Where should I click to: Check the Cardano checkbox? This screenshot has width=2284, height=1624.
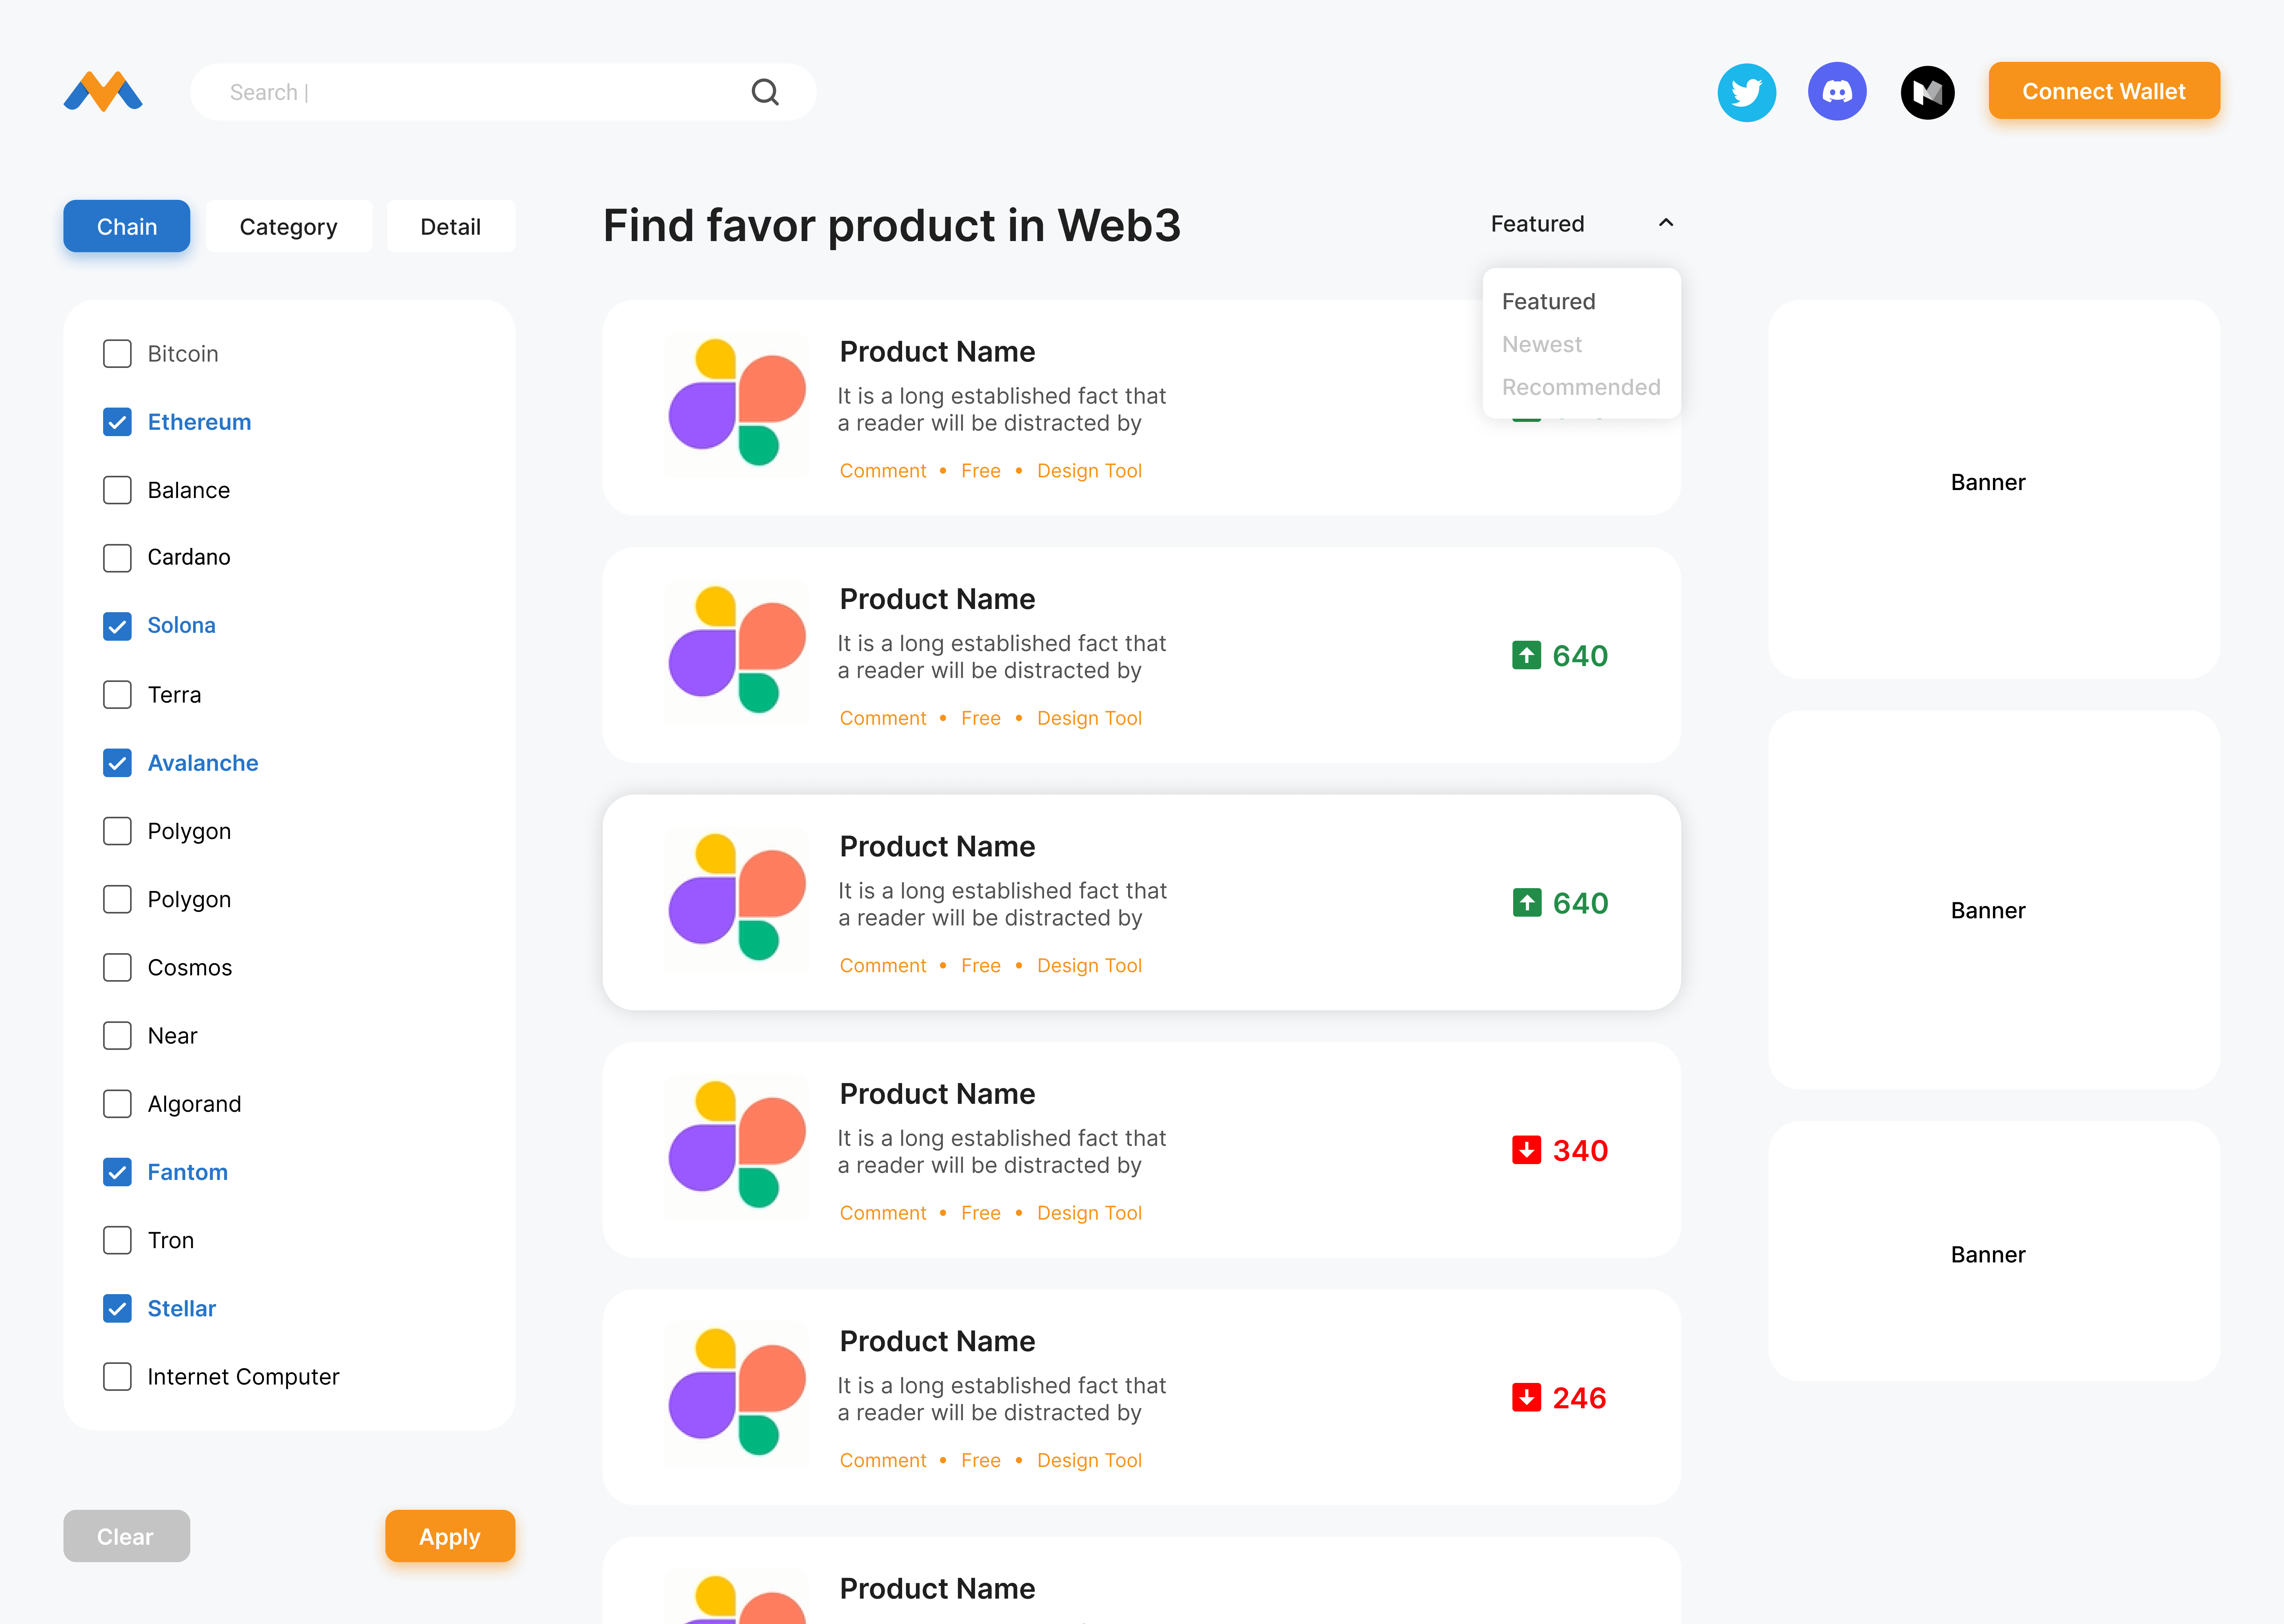point(117,558)
